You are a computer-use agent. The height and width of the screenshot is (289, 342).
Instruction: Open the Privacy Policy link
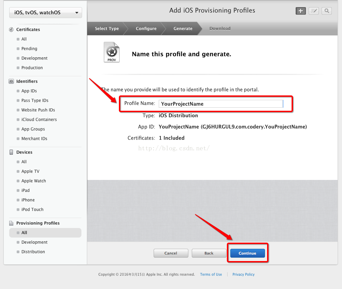click(243, 274)
